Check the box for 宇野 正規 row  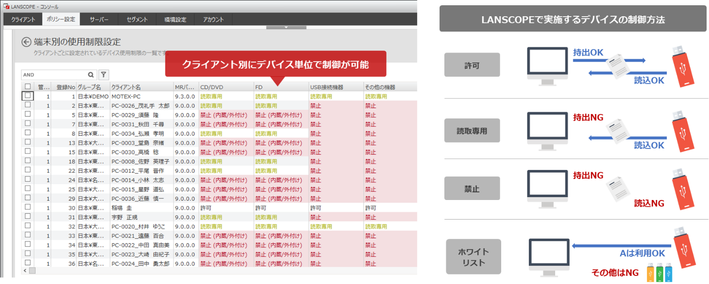coord(28,216)
